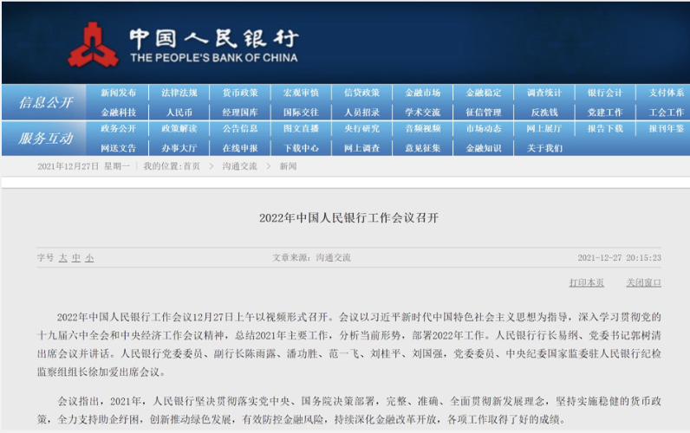Open the 网上调查 section
The height and width of the screenshot is (433, 690).
[x=361, y=148]
